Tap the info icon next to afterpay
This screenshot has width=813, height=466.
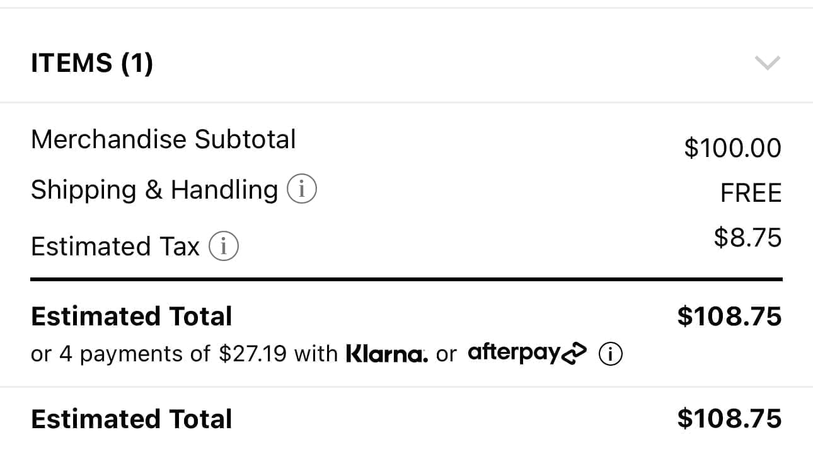click(x=611, y=354)
